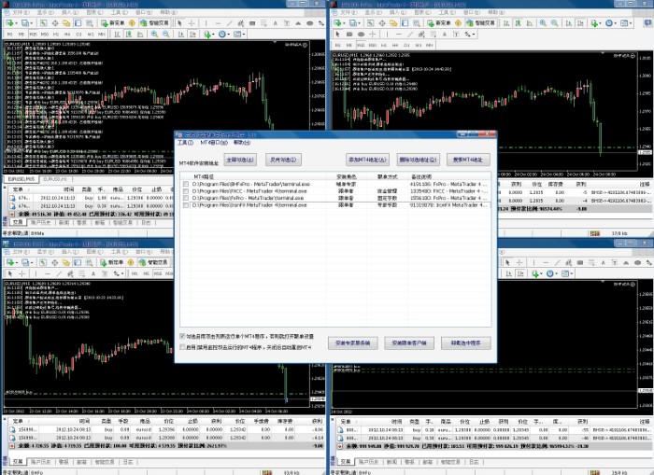Open templates dropdown in top-left MT4 window
Screen dimensions: 654x475
(239, 35)
